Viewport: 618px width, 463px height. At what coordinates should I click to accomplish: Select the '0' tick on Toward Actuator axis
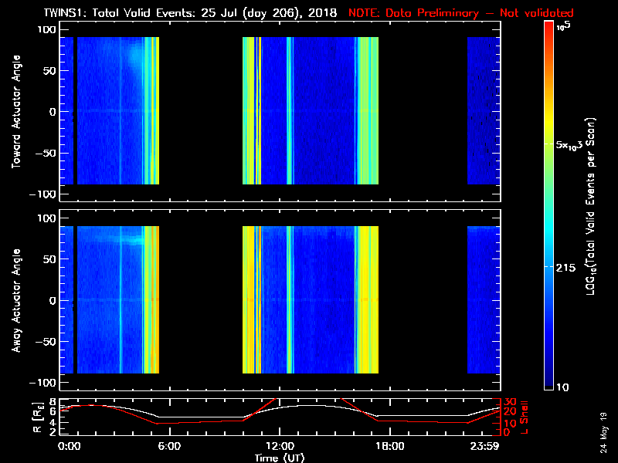pyautogui.click(x=53, y=112)
